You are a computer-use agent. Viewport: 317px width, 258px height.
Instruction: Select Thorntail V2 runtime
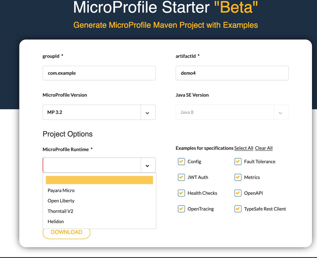tap(99, 211)
